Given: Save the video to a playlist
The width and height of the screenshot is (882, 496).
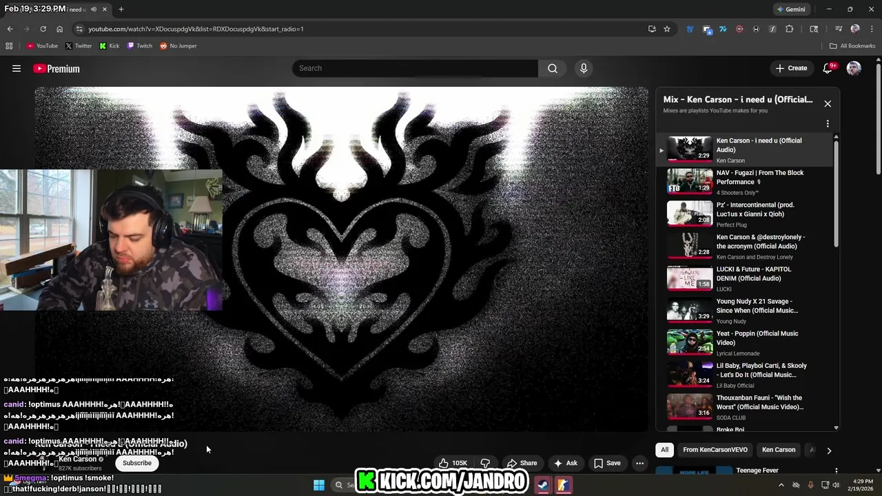Looking at the screenshot, I should (x=607, y=463).
